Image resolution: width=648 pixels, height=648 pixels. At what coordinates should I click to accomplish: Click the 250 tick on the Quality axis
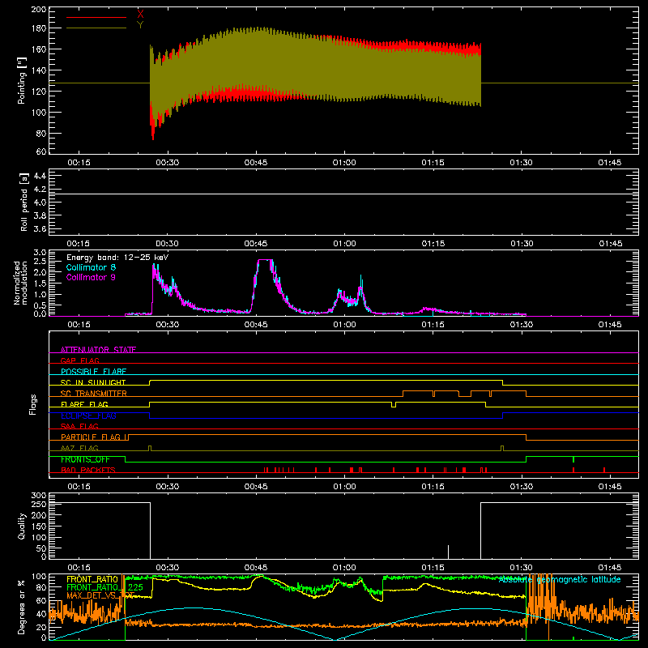point(38,504)
